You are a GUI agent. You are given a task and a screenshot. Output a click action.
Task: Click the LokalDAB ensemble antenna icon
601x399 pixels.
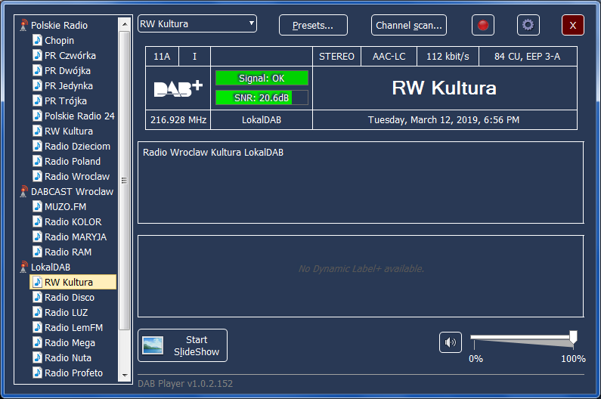pyautogui.click(x=24, y=268)
